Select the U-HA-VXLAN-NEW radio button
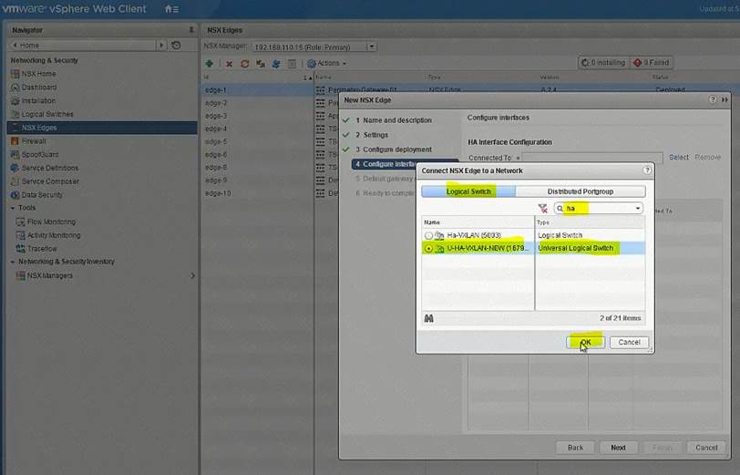Viewport: 740px width, 475px height. (428, 248)
